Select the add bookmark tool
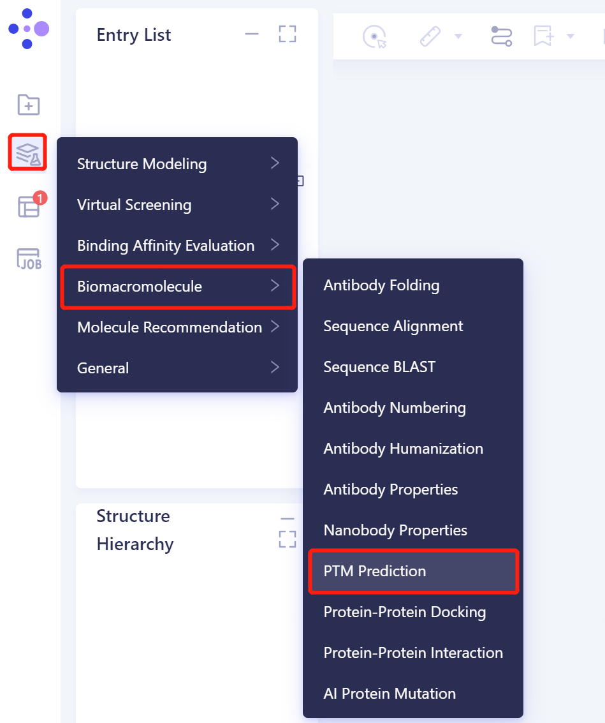This screenshot has width=605, height=723. 543,36
